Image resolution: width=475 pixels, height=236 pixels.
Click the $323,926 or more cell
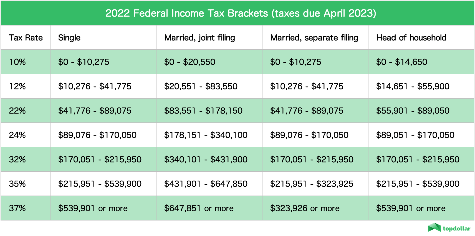tap(305, 208)
